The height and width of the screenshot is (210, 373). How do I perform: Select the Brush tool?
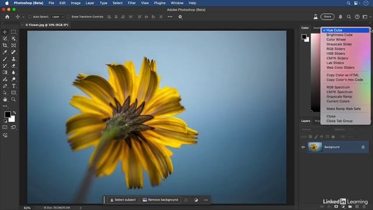pos(5,59)
